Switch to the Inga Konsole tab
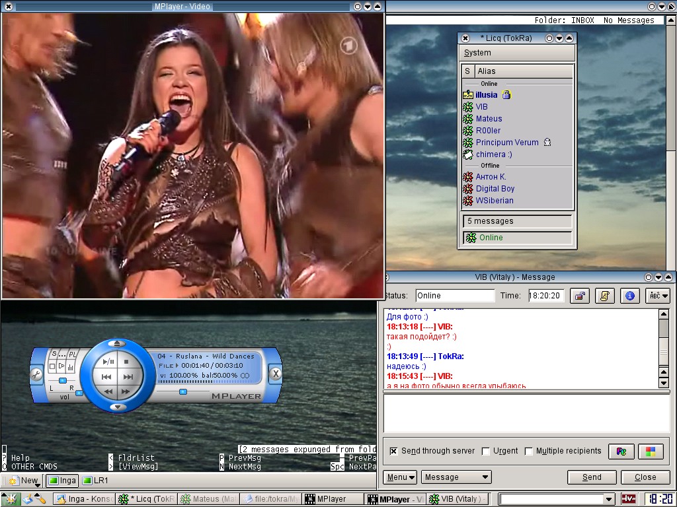Viewport: 677px width, 507px height. pos(63,481)
